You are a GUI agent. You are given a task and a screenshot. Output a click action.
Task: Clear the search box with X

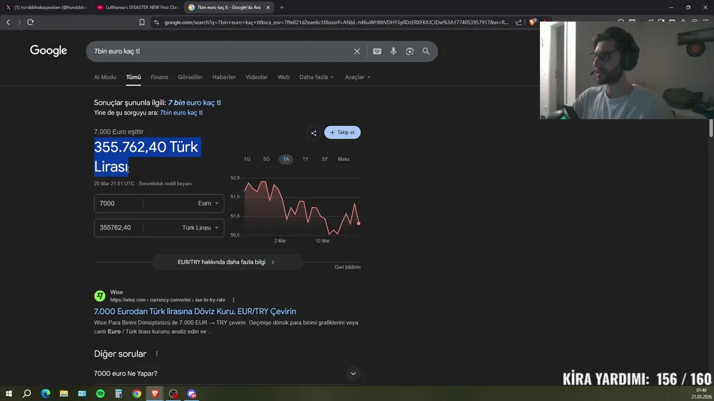coord(357,51)
